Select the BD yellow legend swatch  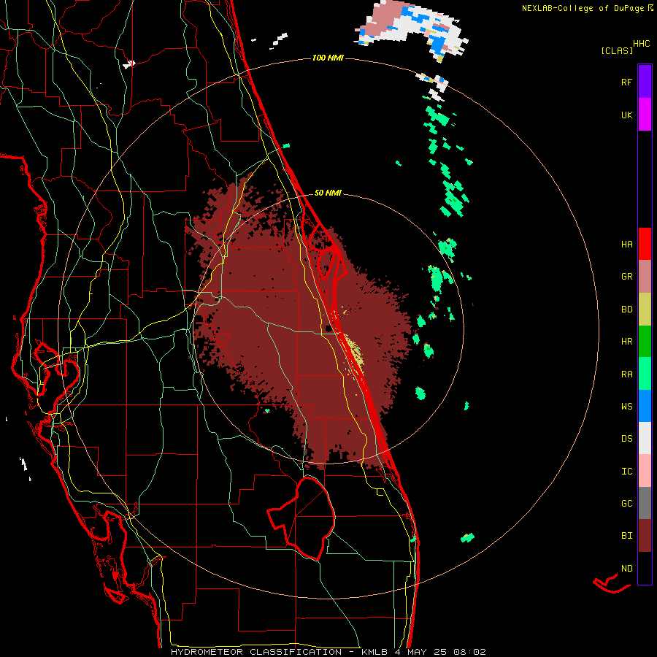point(645,309)
